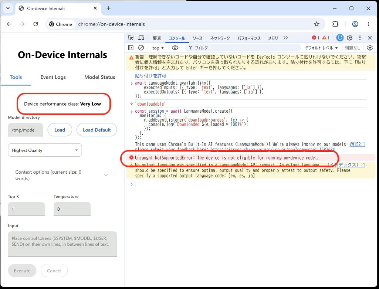Go back to the previous page

point(9,24)
